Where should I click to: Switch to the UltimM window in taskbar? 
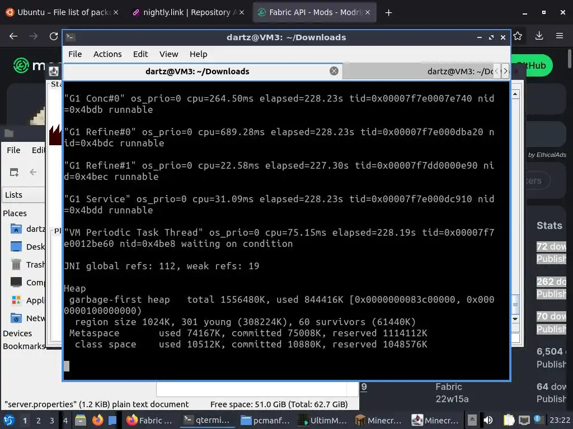[322, 420]
